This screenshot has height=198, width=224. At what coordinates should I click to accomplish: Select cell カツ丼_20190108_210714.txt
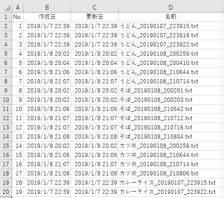point(171,164)
